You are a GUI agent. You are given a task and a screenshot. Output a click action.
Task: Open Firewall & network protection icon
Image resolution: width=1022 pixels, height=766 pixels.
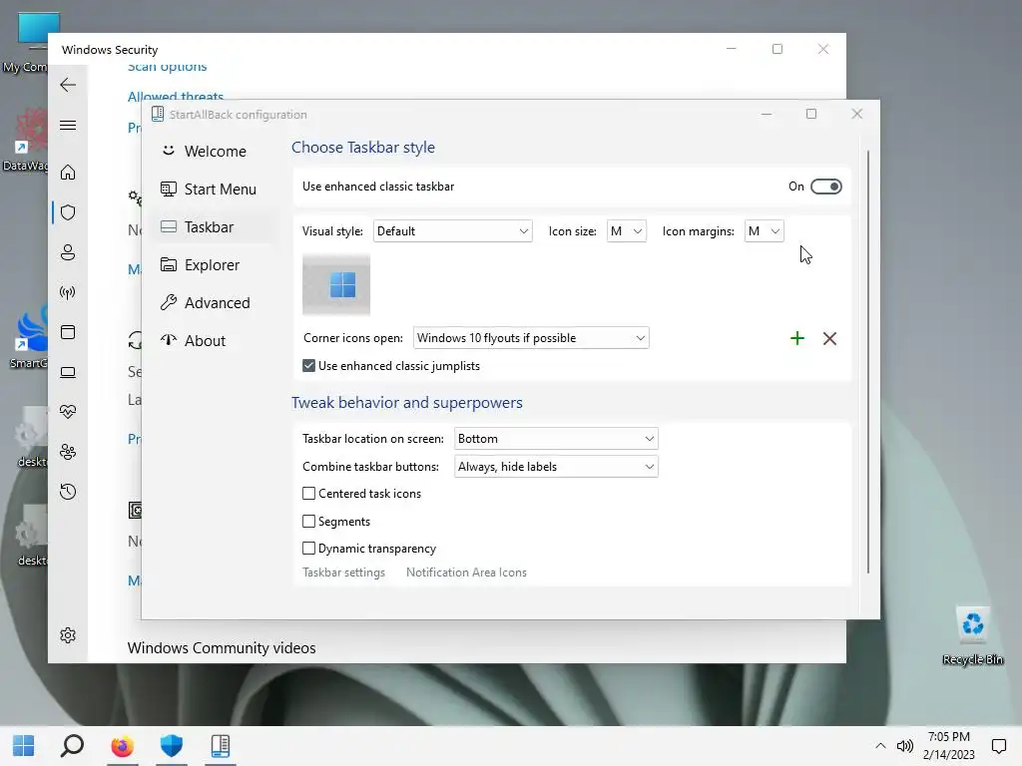click(x=68, y=292)
